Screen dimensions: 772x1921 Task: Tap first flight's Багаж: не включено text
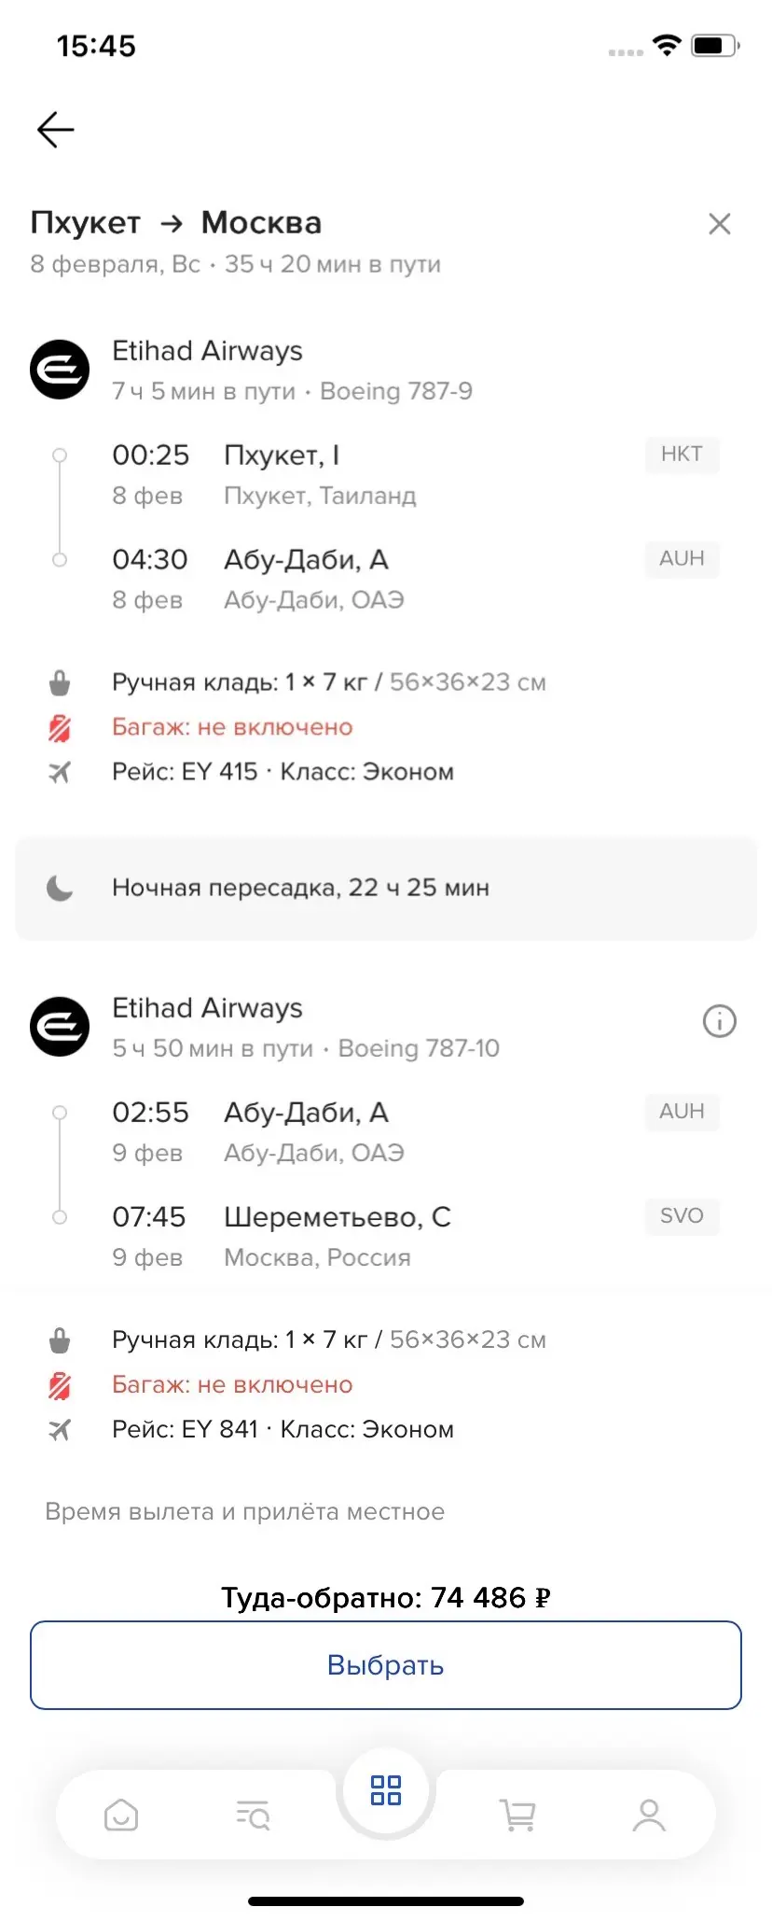[232, 727]
